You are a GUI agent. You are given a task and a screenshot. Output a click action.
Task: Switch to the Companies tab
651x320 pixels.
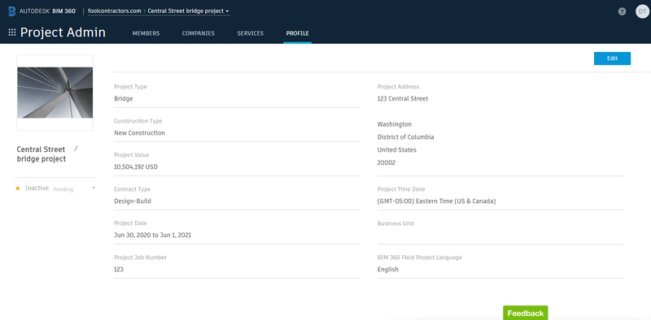pos(198,33)
